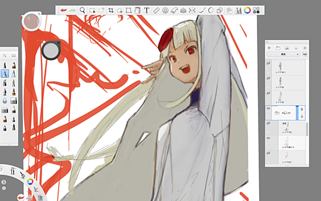Viewport: 321px width, 201px height.
Task: Click the layer panel scrollbar
Action: pos(307,130)
